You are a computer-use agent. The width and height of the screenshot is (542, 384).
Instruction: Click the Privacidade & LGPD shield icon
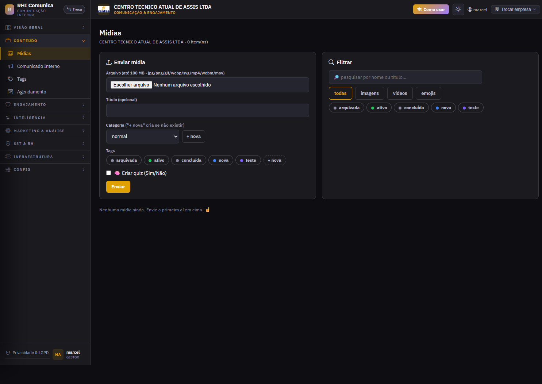pyautogui.click(x=8, y=353)
